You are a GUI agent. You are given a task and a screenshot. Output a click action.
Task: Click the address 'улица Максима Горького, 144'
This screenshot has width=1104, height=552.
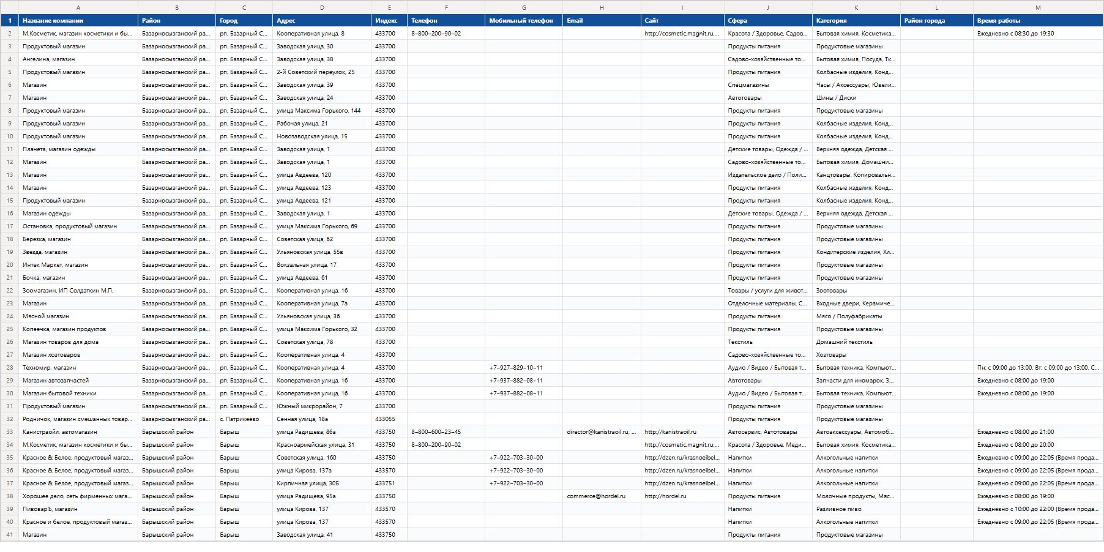click(322, 111)
